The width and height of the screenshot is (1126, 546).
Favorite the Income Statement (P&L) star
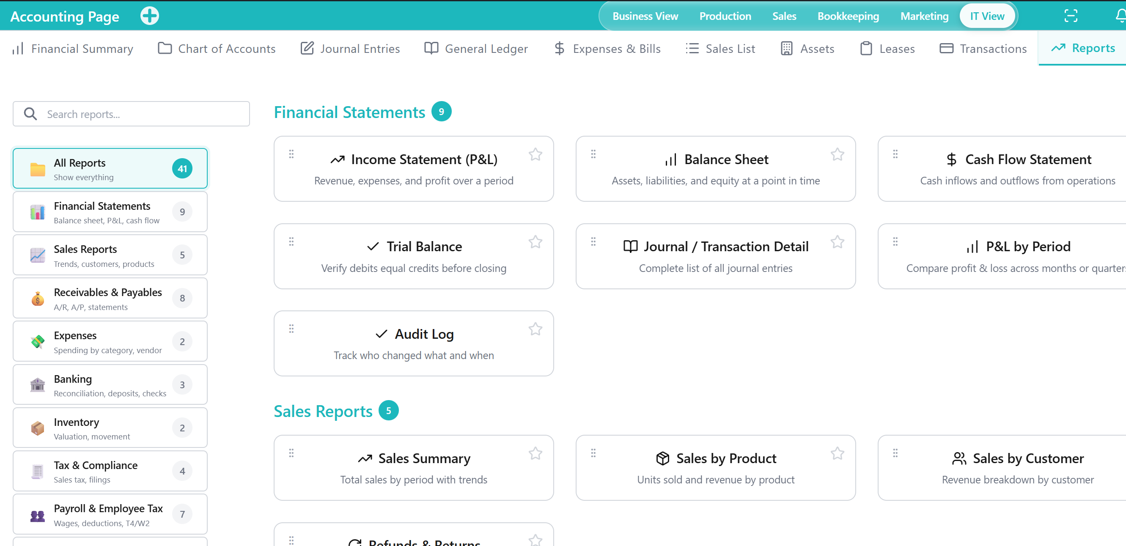(x=535, y=154)
